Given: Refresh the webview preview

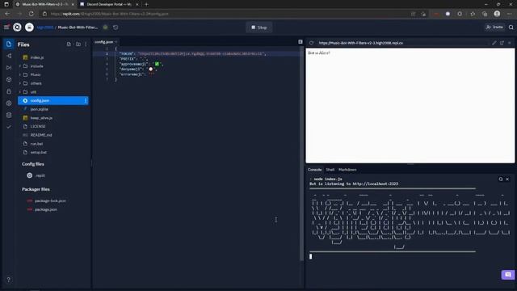Looking at the screenshot, I should (x=311, y=43).
